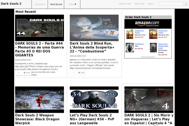This screenshot has width=189, height=126.
Task: Open the Parte #44 video thumbnail
Action: [40, 28]
